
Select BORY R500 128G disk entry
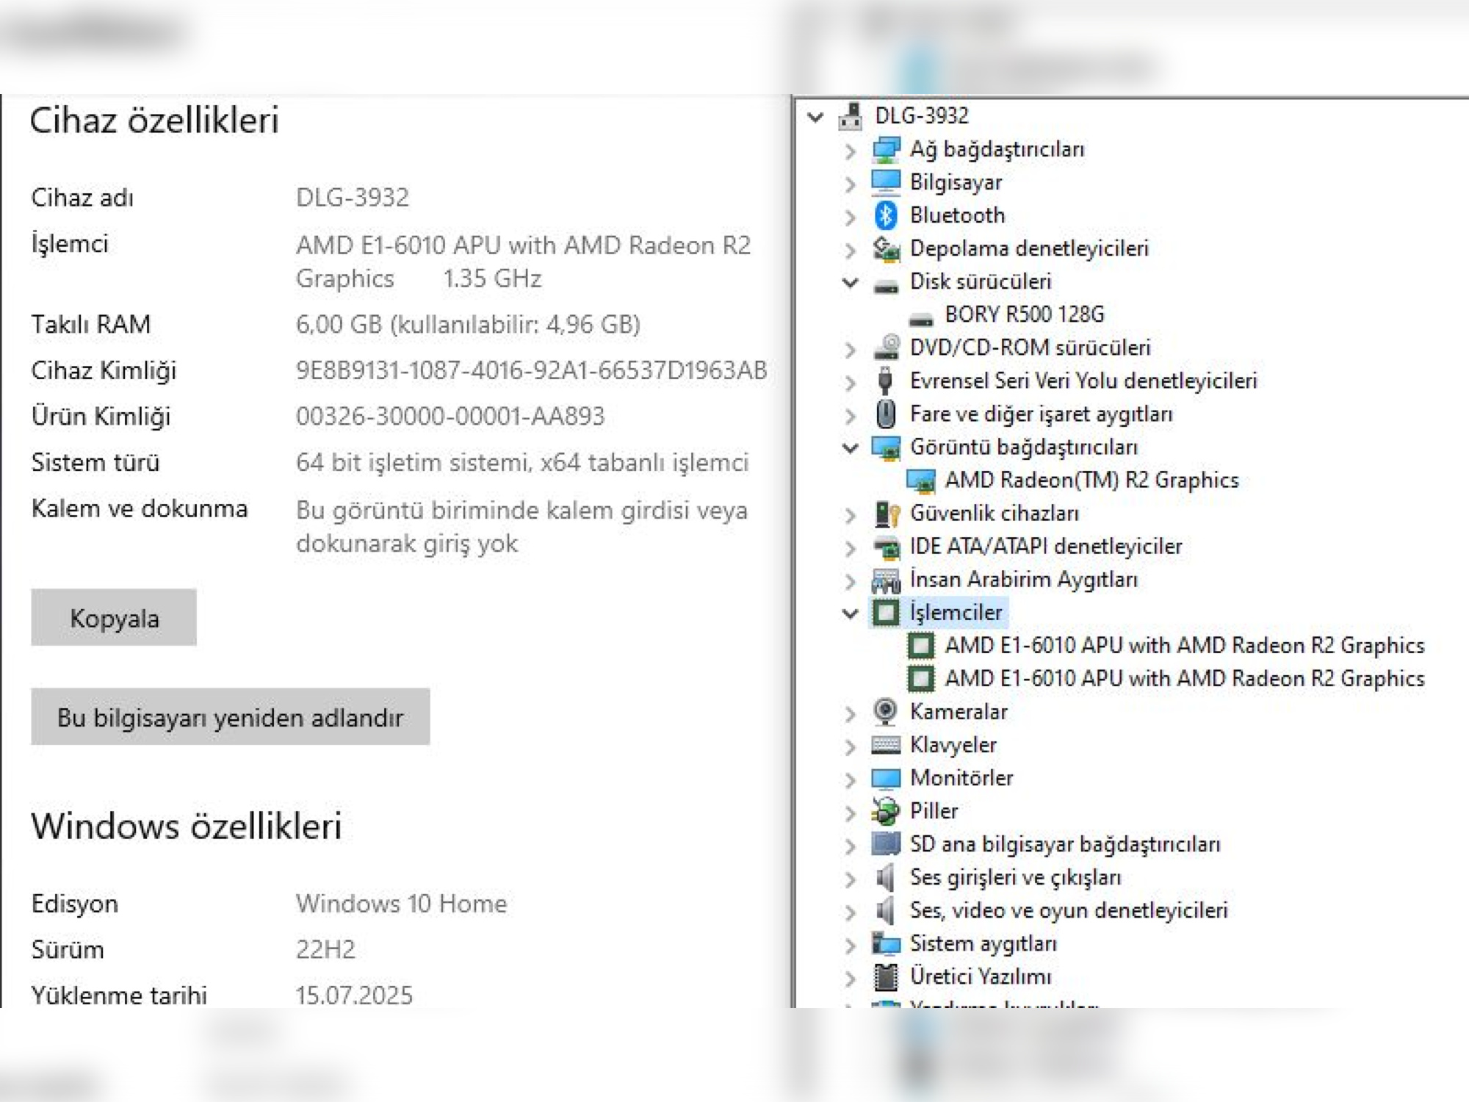[x=1025, y=314]
